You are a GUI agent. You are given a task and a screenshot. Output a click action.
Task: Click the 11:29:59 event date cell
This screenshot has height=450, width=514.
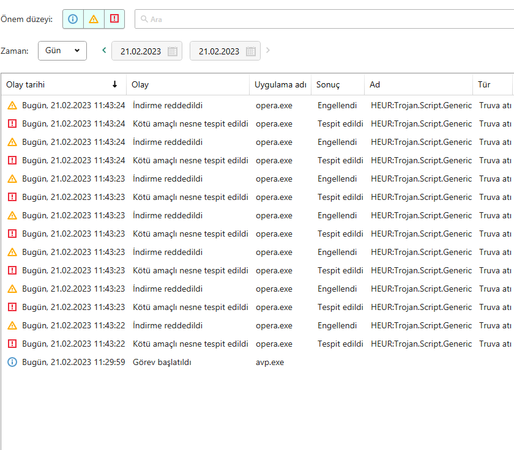[73, 362]
